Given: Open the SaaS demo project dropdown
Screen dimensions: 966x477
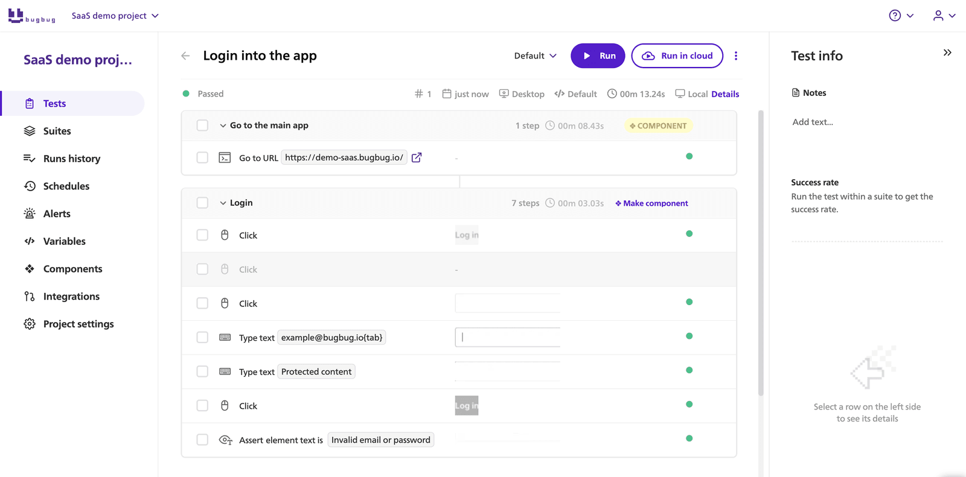Looking at the screenshot, I should point(115,16).
